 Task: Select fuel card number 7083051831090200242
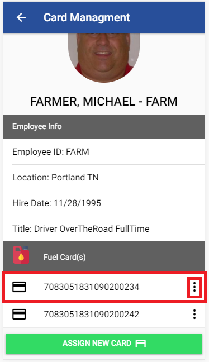(x=92, y=314)
